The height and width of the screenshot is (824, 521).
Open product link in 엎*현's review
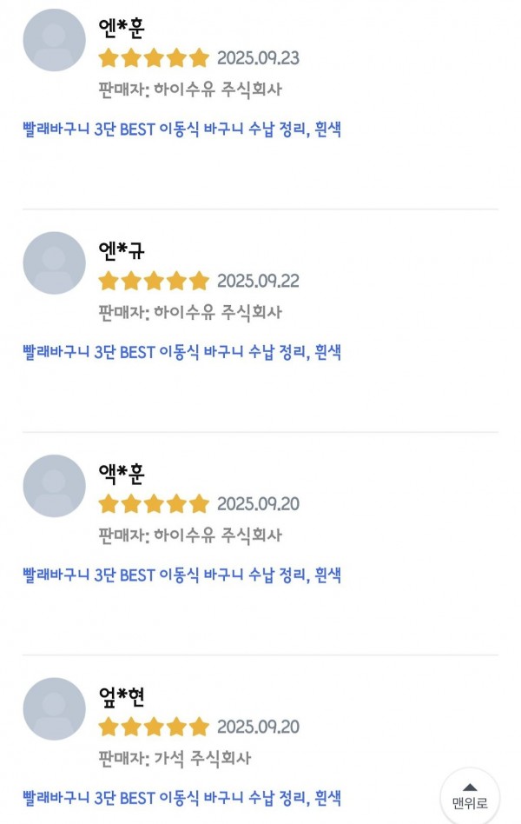181,797
